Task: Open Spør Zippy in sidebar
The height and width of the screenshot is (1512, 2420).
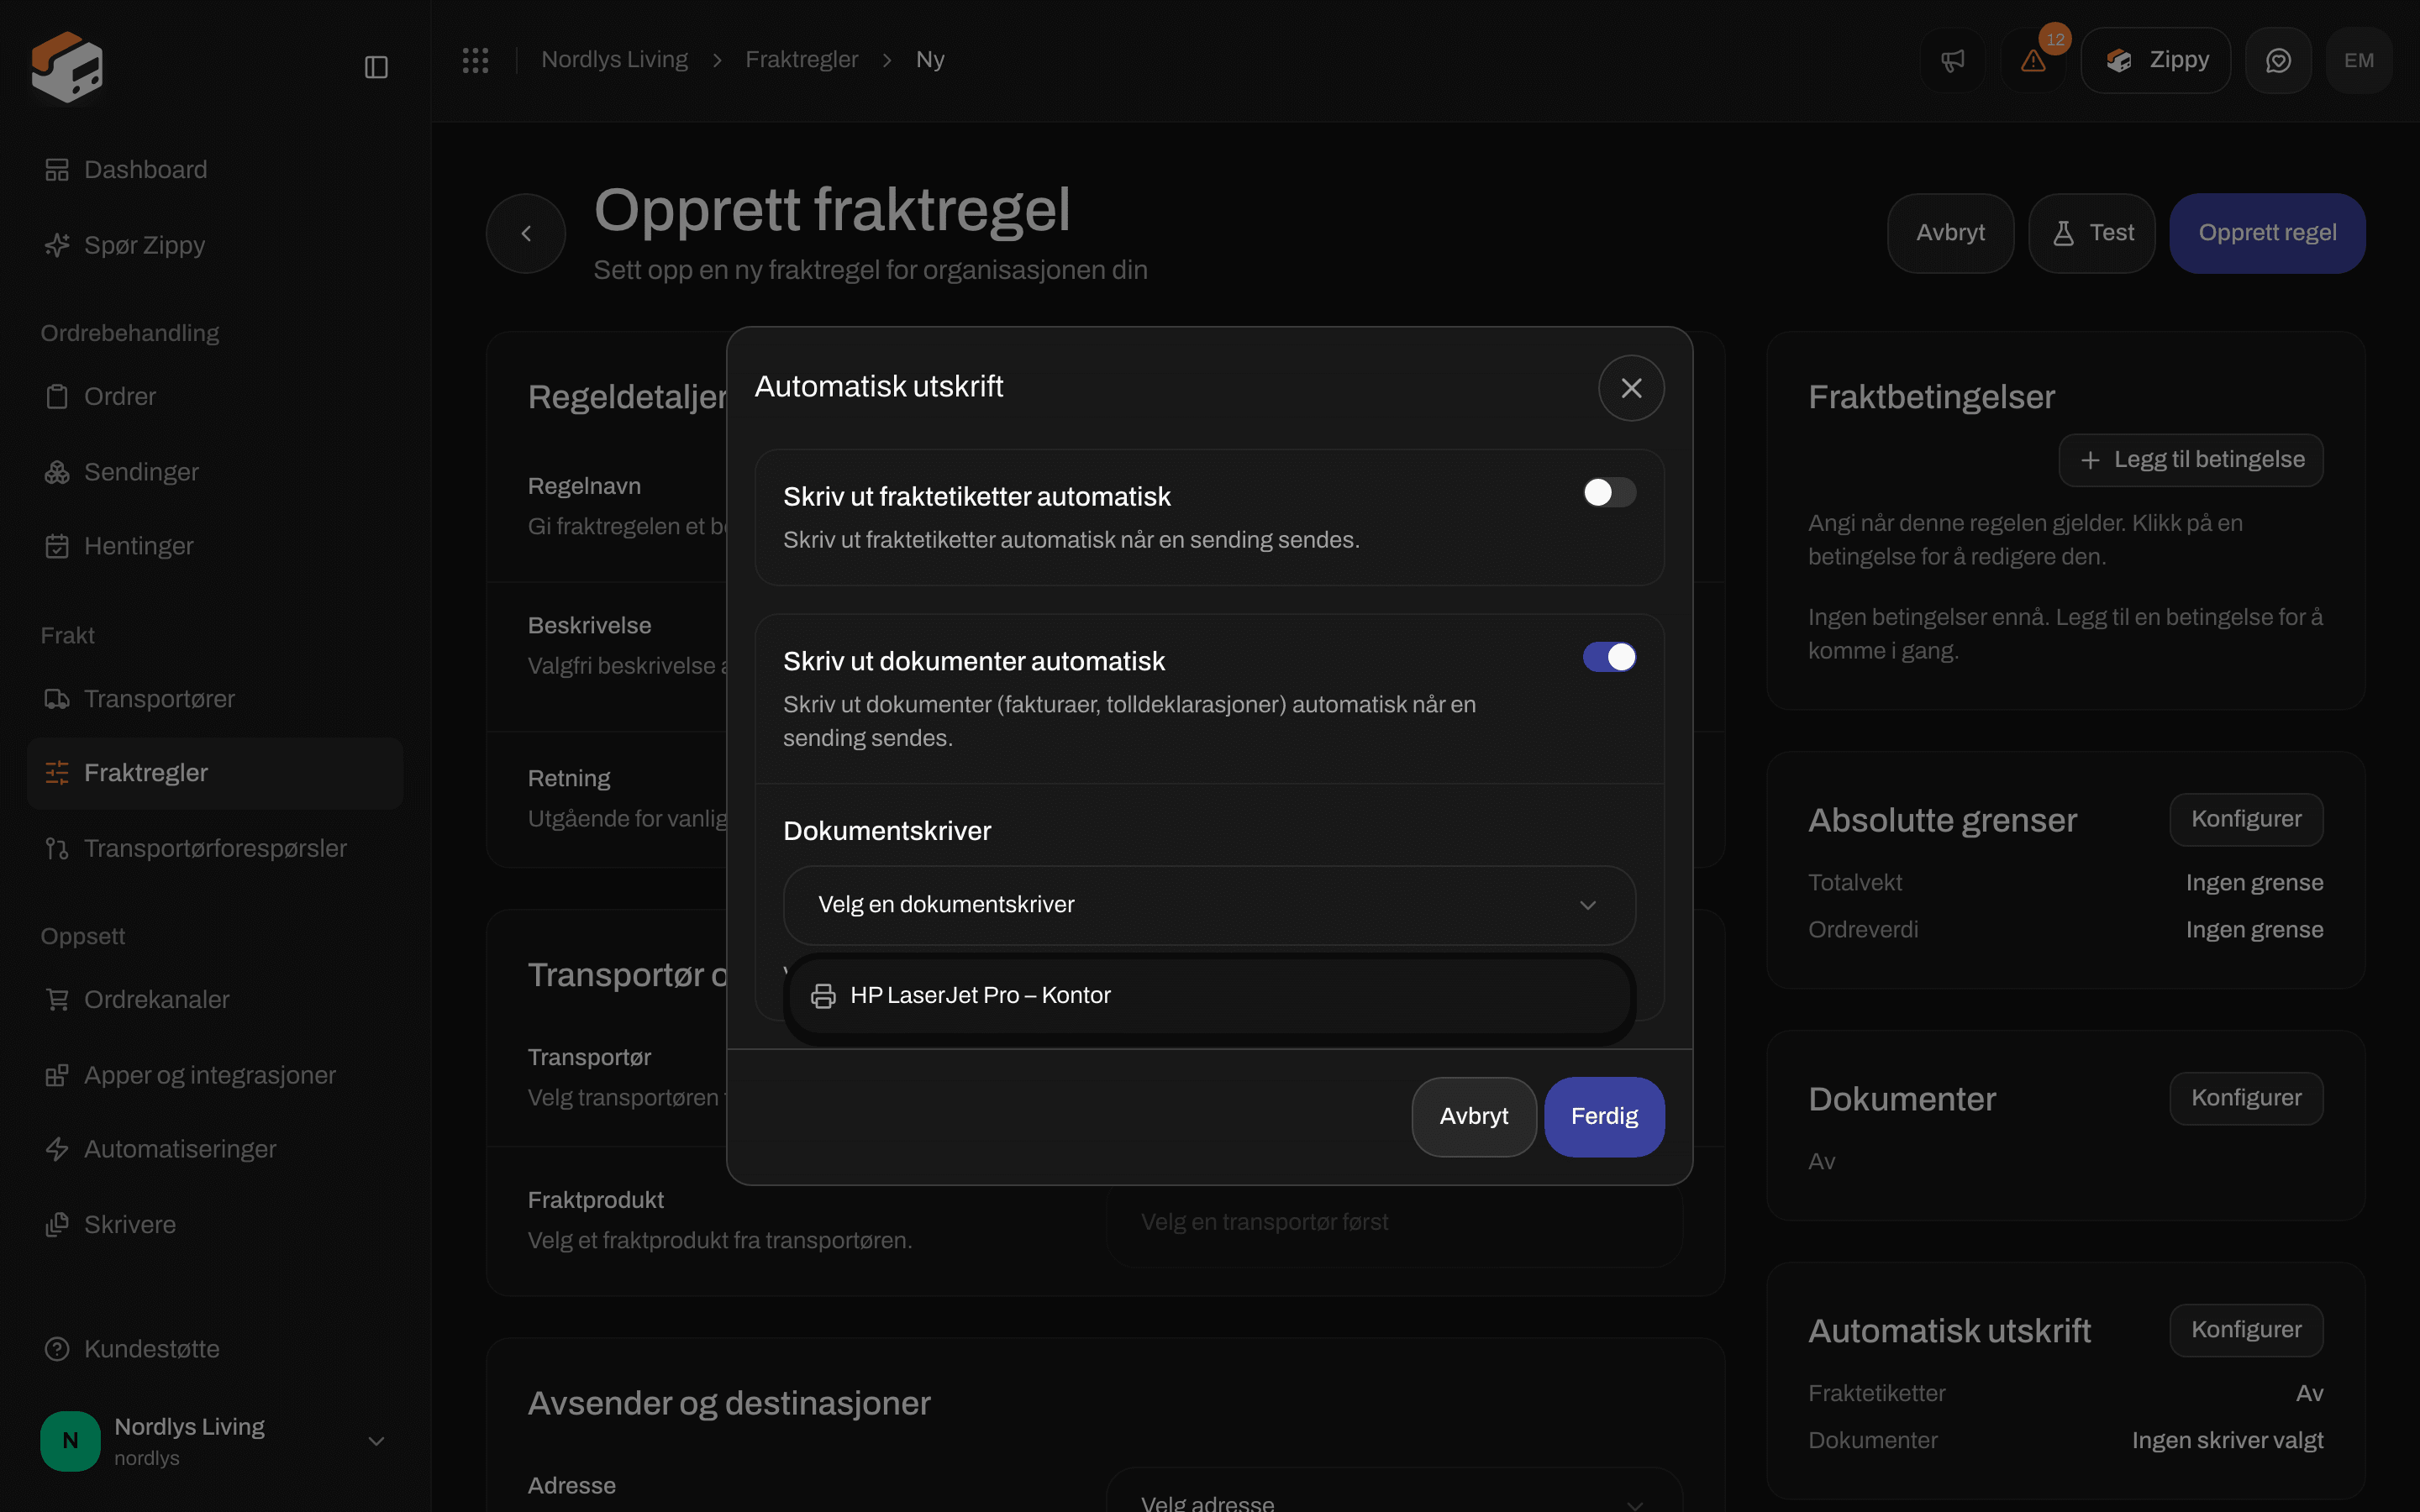Action: click(x=215, y=245)
